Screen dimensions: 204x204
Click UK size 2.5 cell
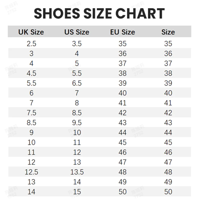pyautogui.click(x=31, y=43)
